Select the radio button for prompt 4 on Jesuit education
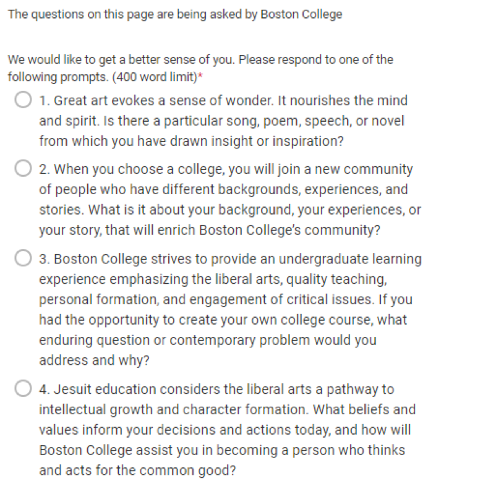488x489 pixels. pos(23,389)
